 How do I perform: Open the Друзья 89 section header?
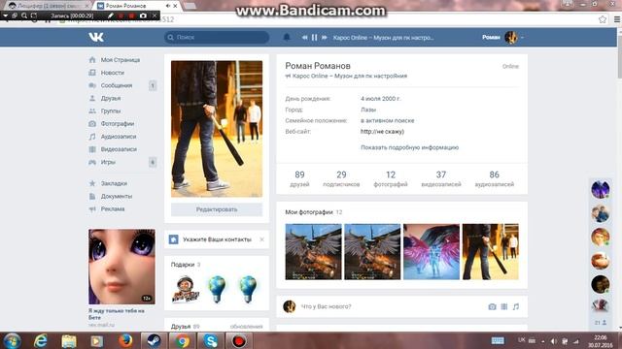tap(186, 327)
